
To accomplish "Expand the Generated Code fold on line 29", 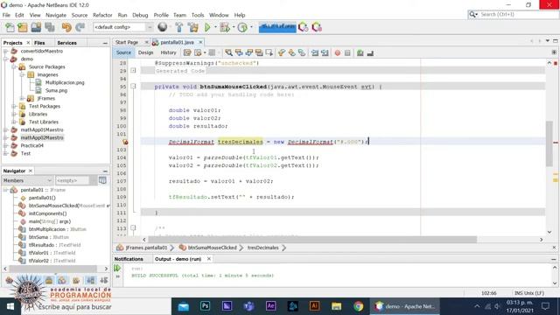I will 133,71.
